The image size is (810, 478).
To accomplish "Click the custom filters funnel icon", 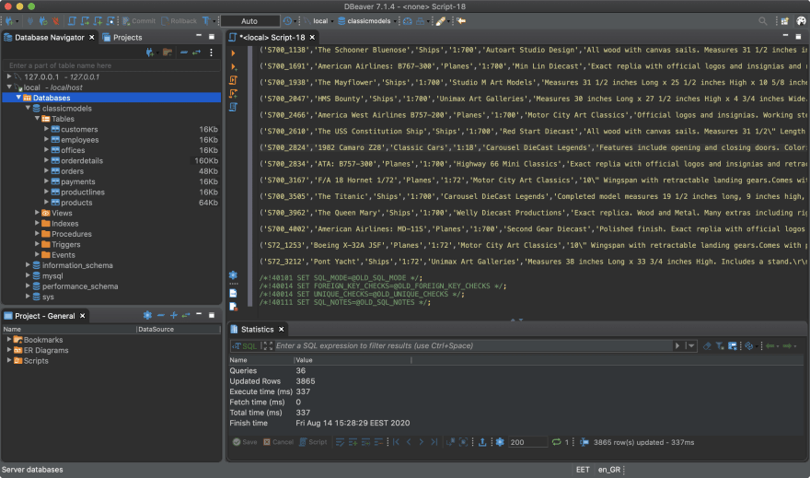I will pyautogui.click(x=720, y=345).
